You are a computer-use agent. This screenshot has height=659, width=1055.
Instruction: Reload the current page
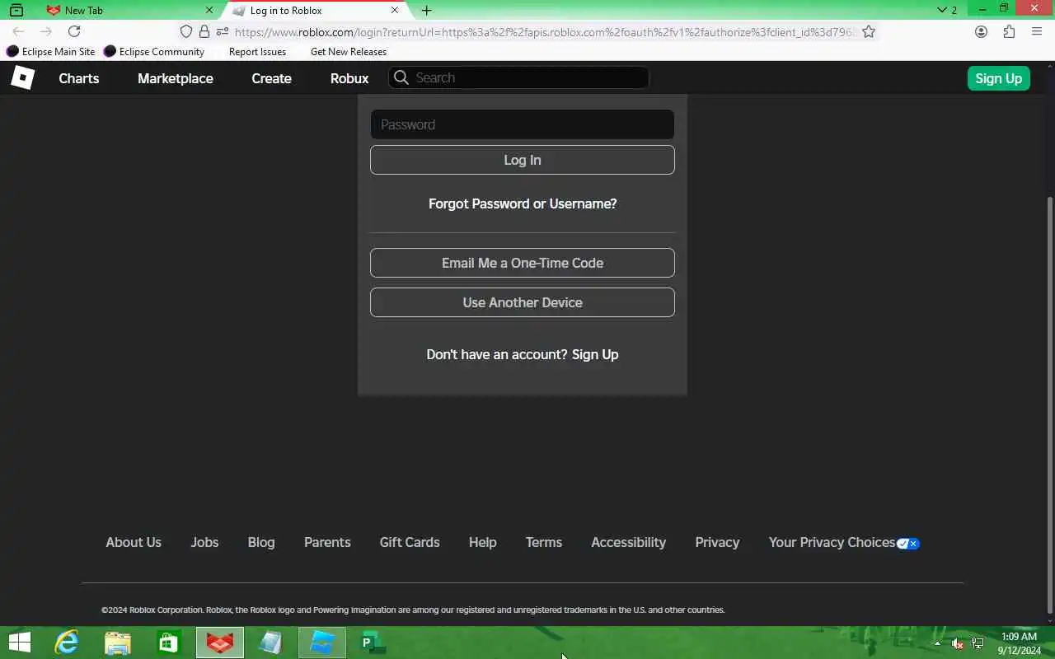(74, 31)
